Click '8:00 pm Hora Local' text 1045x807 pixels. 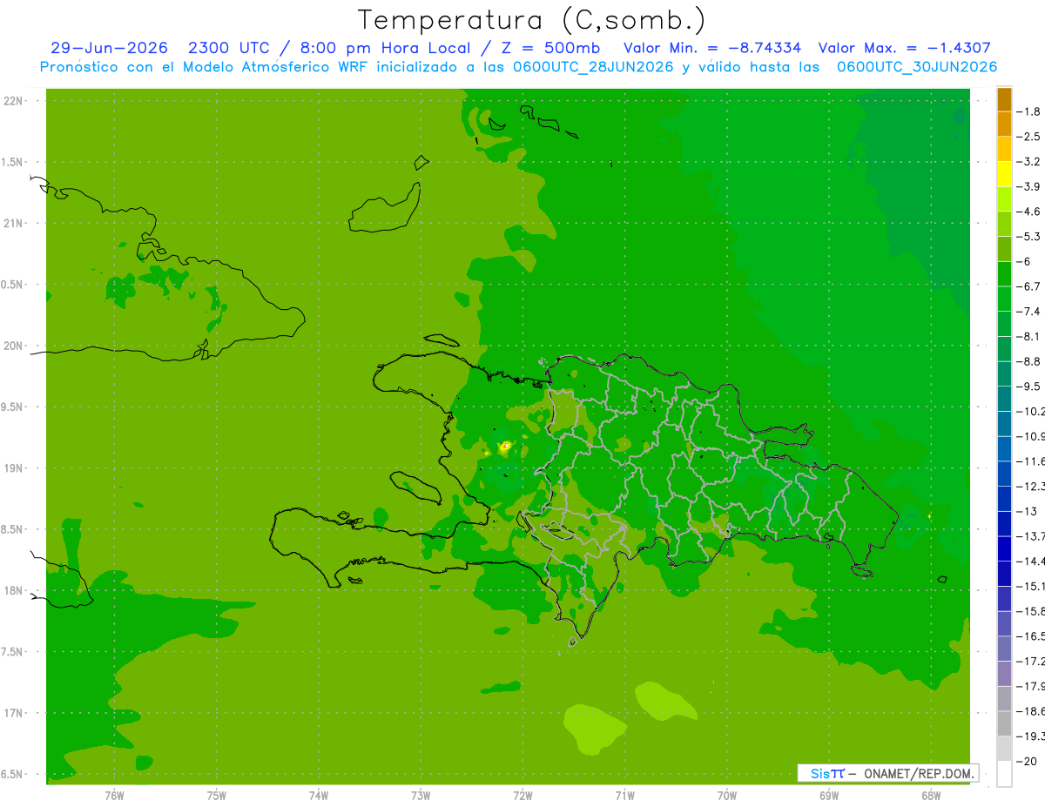[x=383, y=49]
